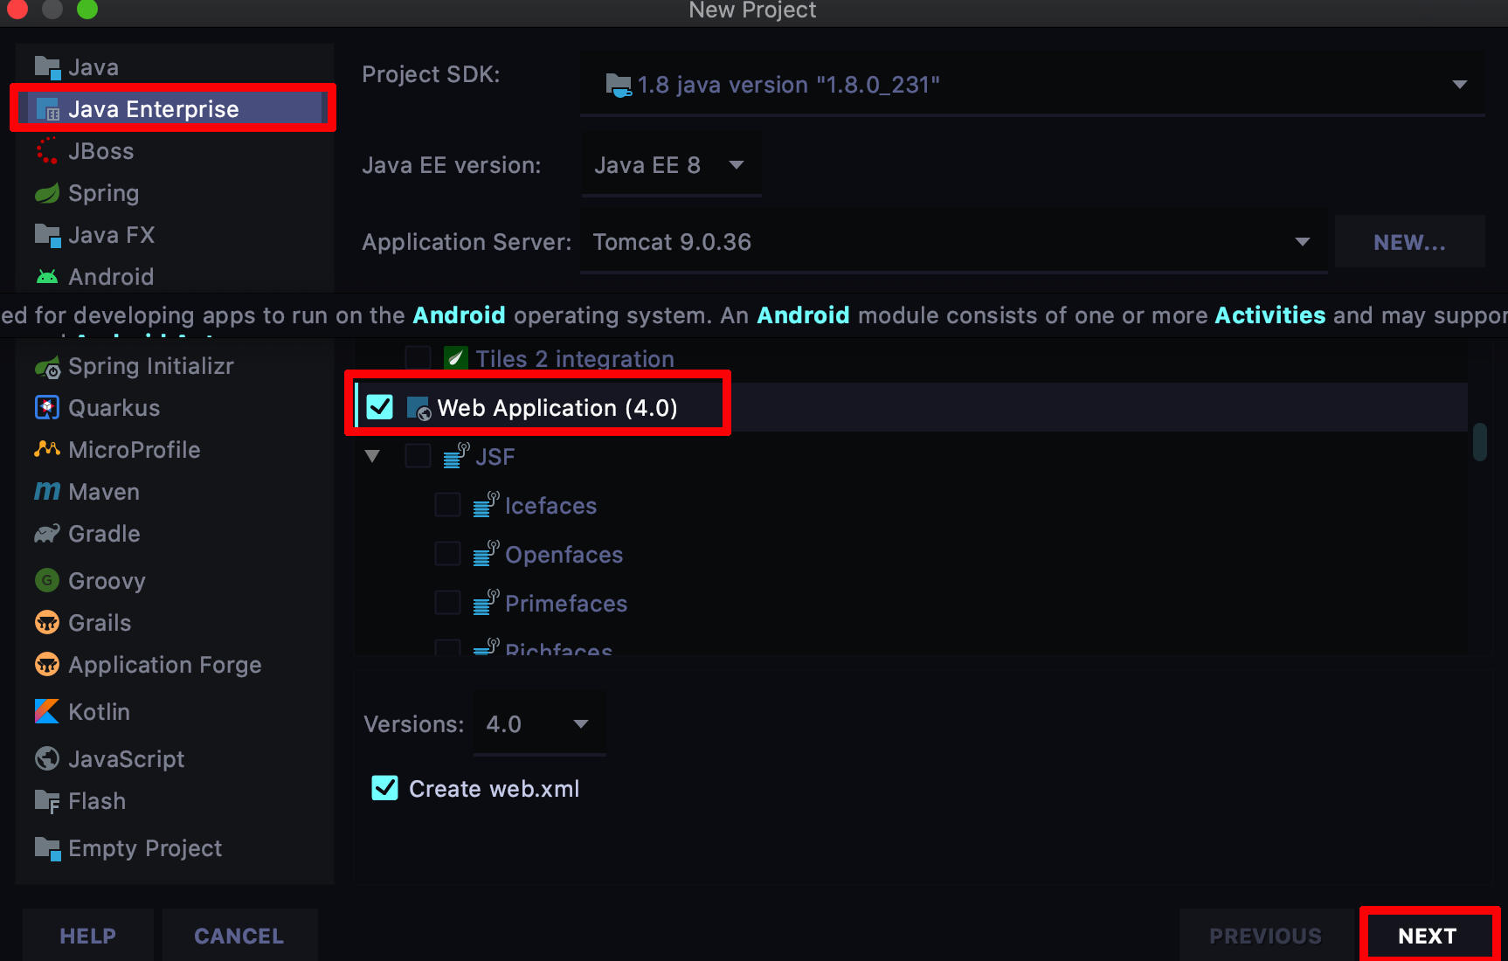Select the Android robot icon in sidebar
Image resolution: width=1508 pixels, height=961 pixels.
pos(47,276)
